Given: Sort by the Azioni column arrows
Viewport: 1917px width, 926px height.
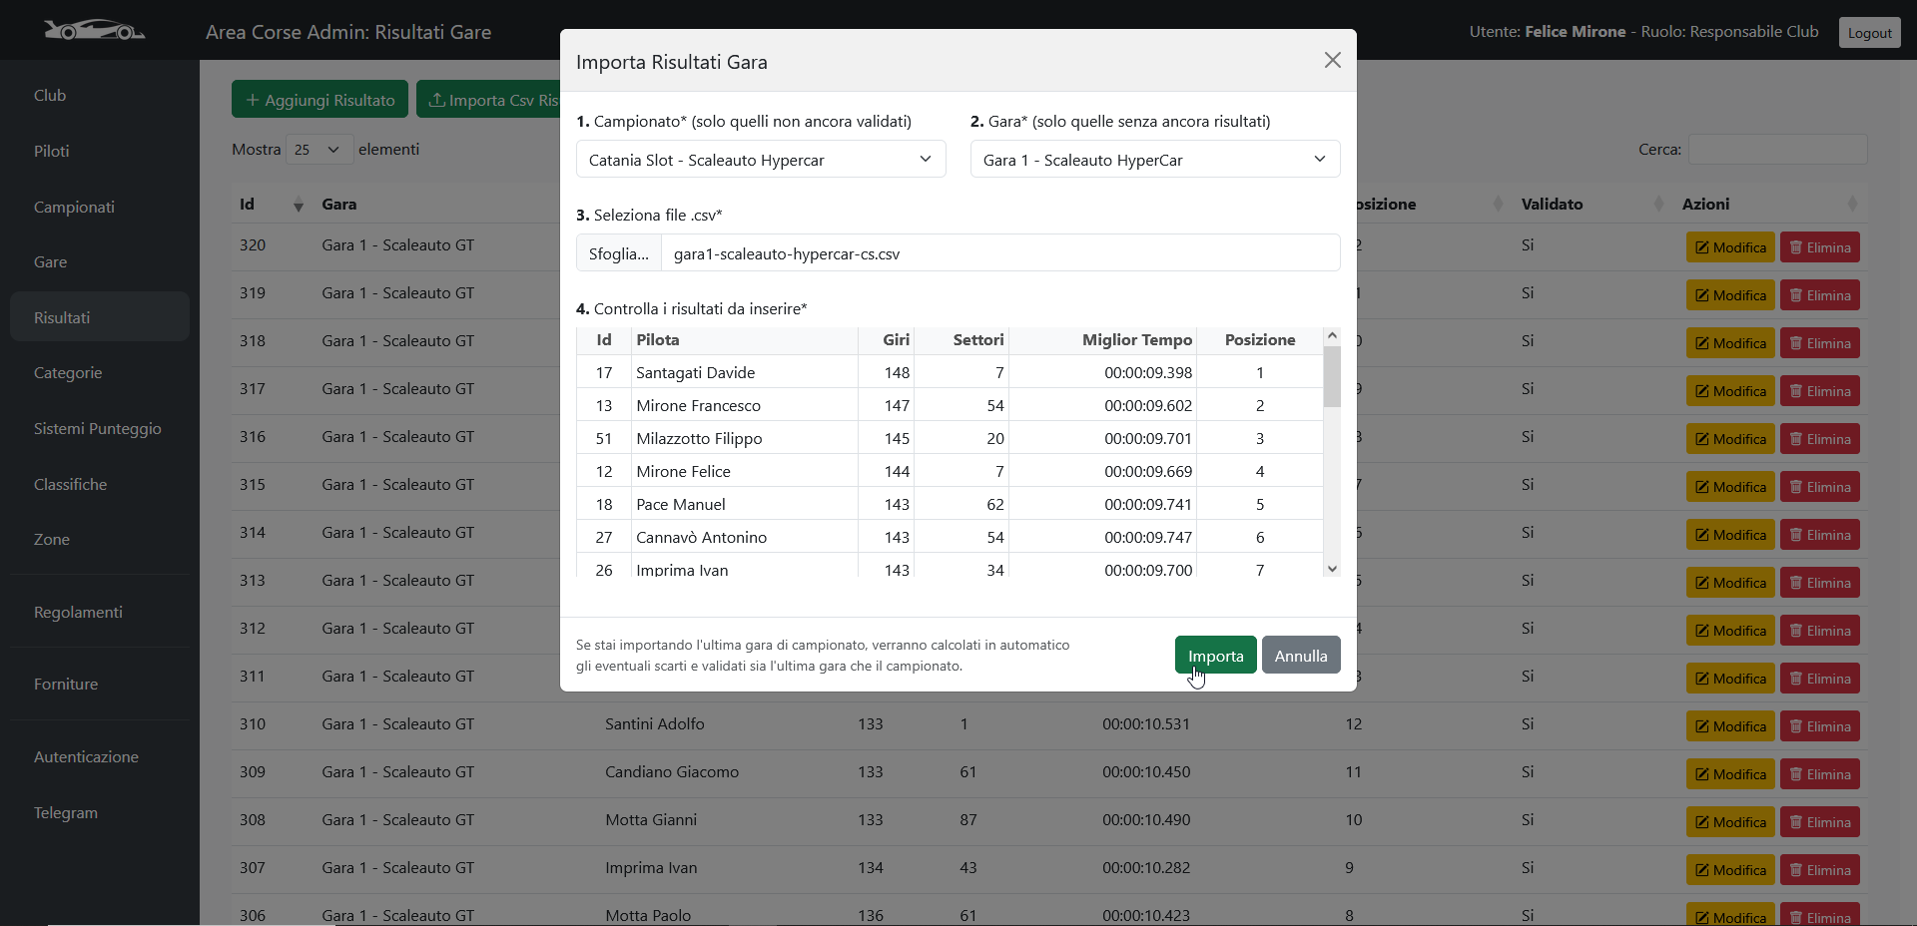Looking at the screenshot, I should (1852, 205).
